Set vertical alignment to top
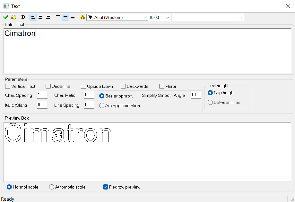Viewport: 295px width, 202px height. tap(58, 17)
